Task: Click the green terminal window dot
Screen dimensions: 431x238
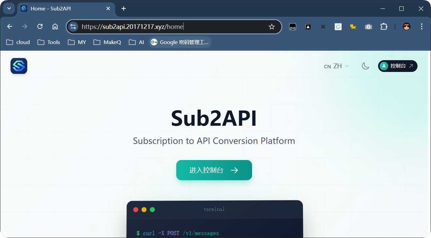Action: click(152, 210)
